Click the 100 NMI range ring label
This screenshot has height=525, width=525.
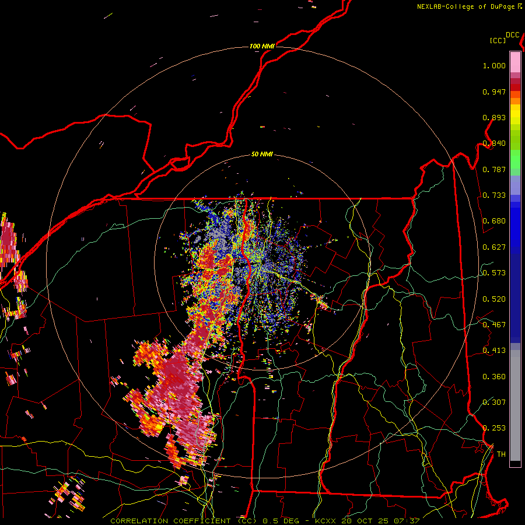(x=262, y=46)
